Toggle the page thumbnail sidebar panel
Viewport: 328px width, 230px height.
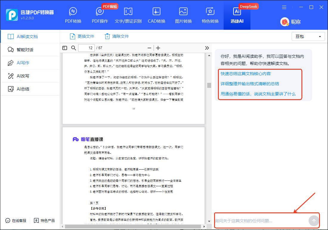[65, 48]
